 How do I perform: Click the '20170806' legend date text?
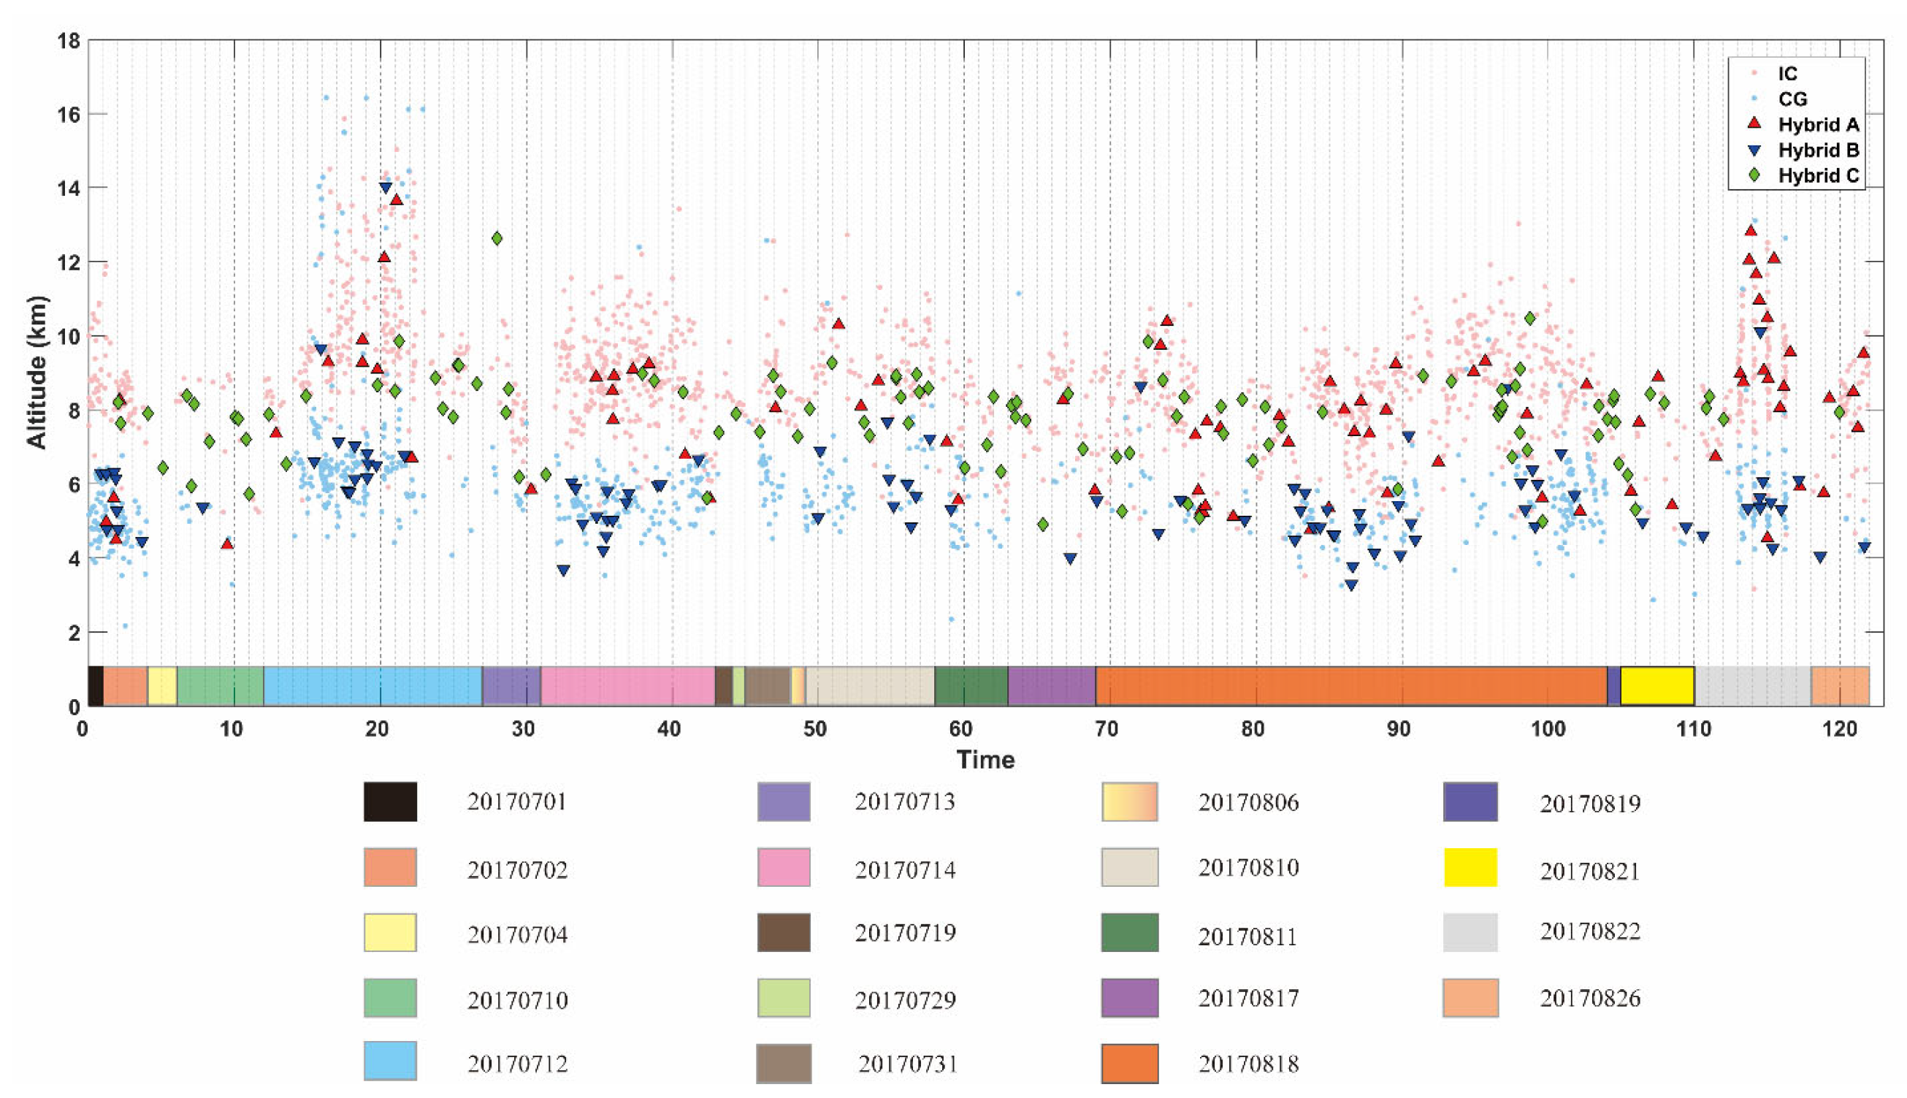pyautogui.click(x=1248, y=802)
